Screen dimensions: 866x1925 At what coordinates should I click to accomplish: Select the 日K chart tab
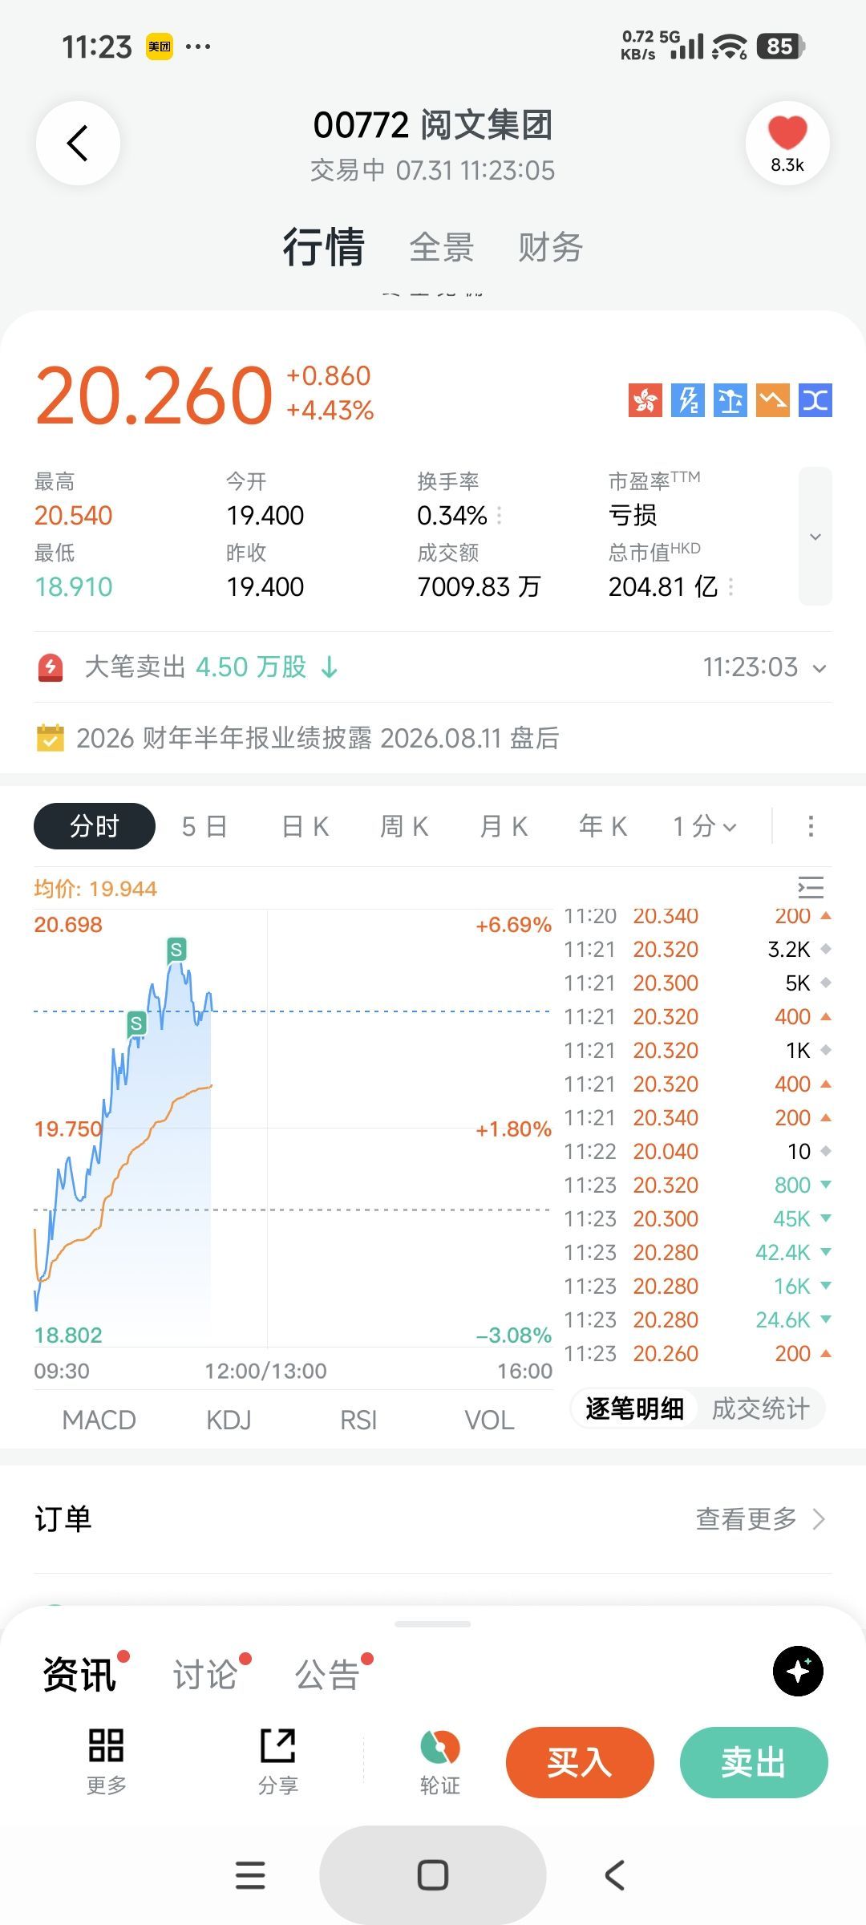point(306,826)
